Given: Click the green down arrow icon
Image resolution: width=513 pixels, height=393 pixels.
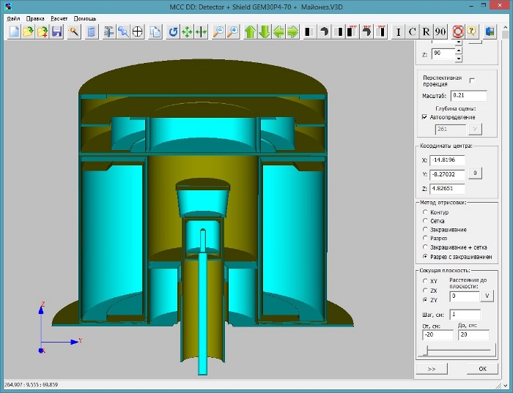Looking at the screenshot, I should tap(265, 31).
